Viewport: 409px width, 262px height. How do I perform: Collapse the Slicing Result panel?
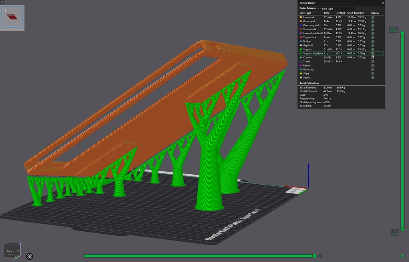(383, 3)
